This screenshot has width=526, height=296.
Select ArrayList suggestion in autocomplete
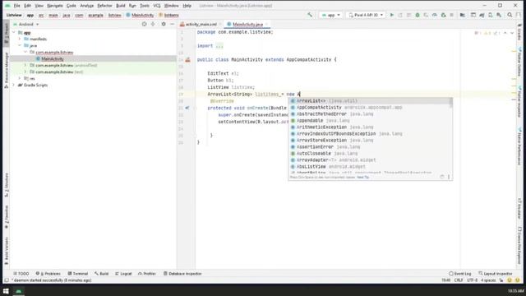pyautogui.click(x=369, y=101)
